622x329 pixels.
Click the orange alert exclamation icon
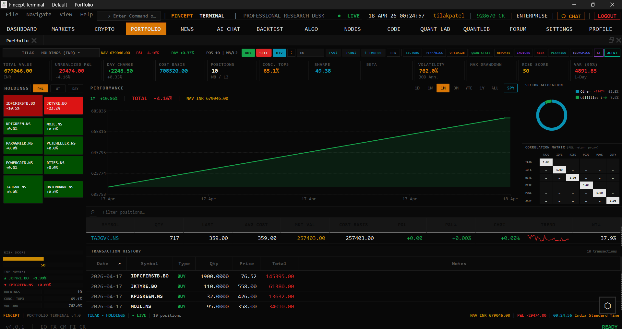click(x=291, y=53)
